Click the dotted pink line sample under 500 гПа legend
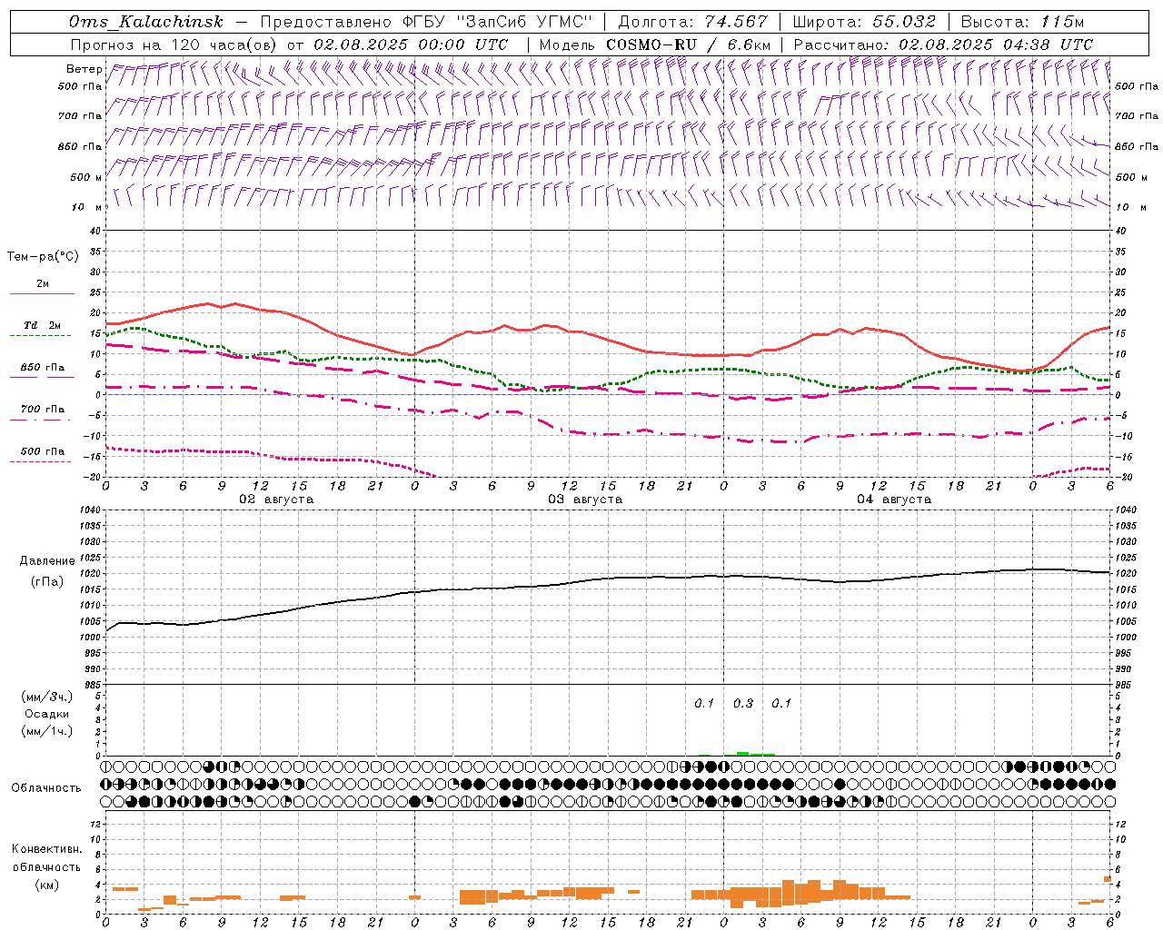 (40, 462)
